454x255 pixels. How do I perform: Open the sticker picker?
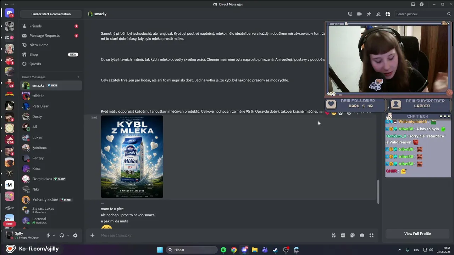pyautogui.click(x=353, y=235)
